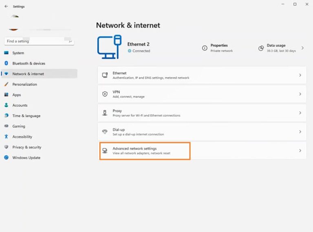313x232 pixels.
Task: Click the Data usage pie chart icon
Action: pos(261,48)
